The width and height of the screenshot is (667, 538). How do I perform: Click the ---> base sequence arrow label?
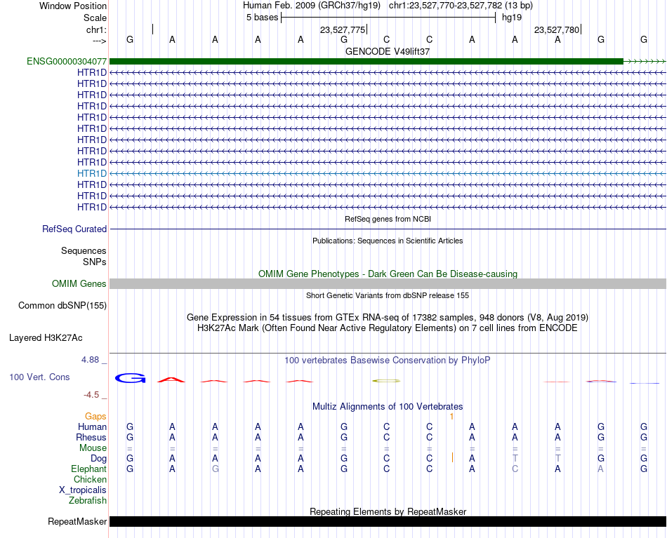[100, 41]
